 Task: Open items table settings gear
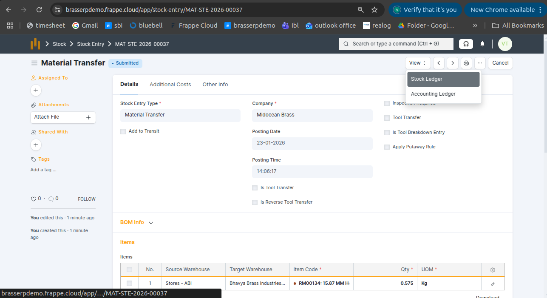493,270
